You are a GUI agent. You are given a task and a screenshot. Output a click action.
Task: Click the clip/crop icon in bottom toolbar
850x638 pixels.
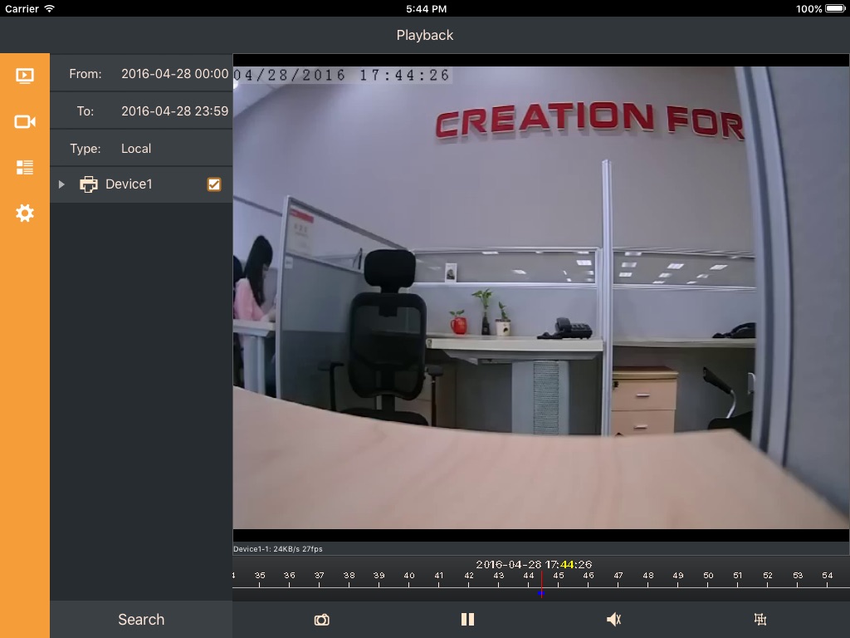(760, 619)
